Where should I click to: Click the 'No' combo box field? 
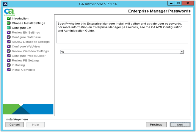tap(120, 52)
